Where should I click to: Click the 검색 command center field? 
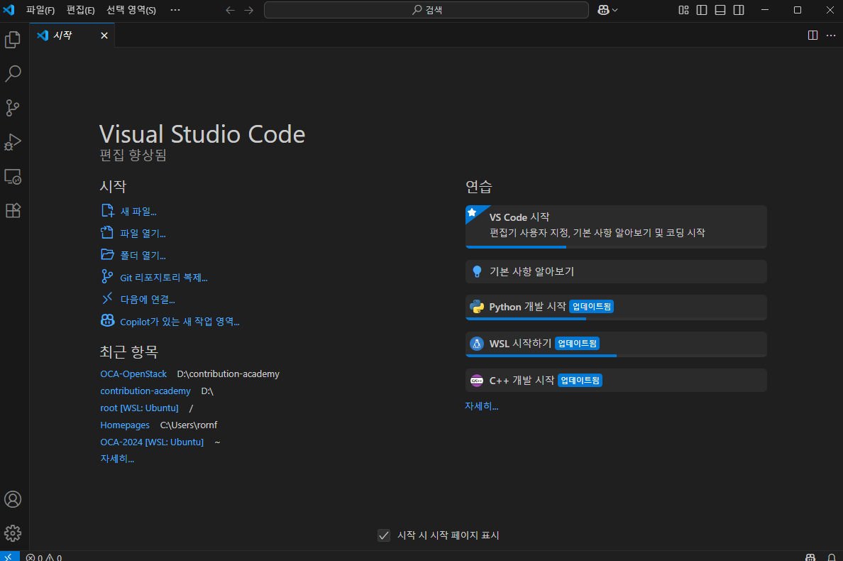point(426,10)
